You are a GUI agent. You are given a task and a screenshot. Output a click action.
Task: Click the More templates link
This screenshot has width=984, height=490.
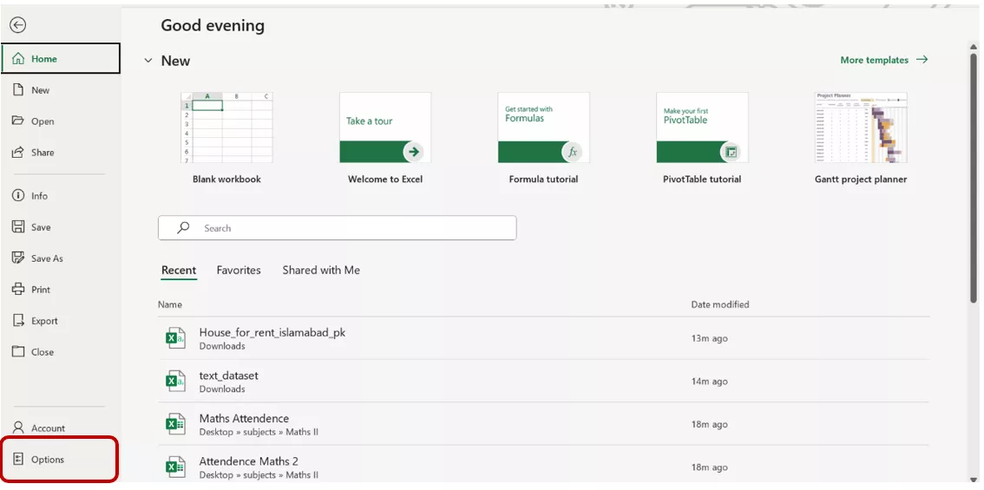pyautogui.click(x=883, y=60)
